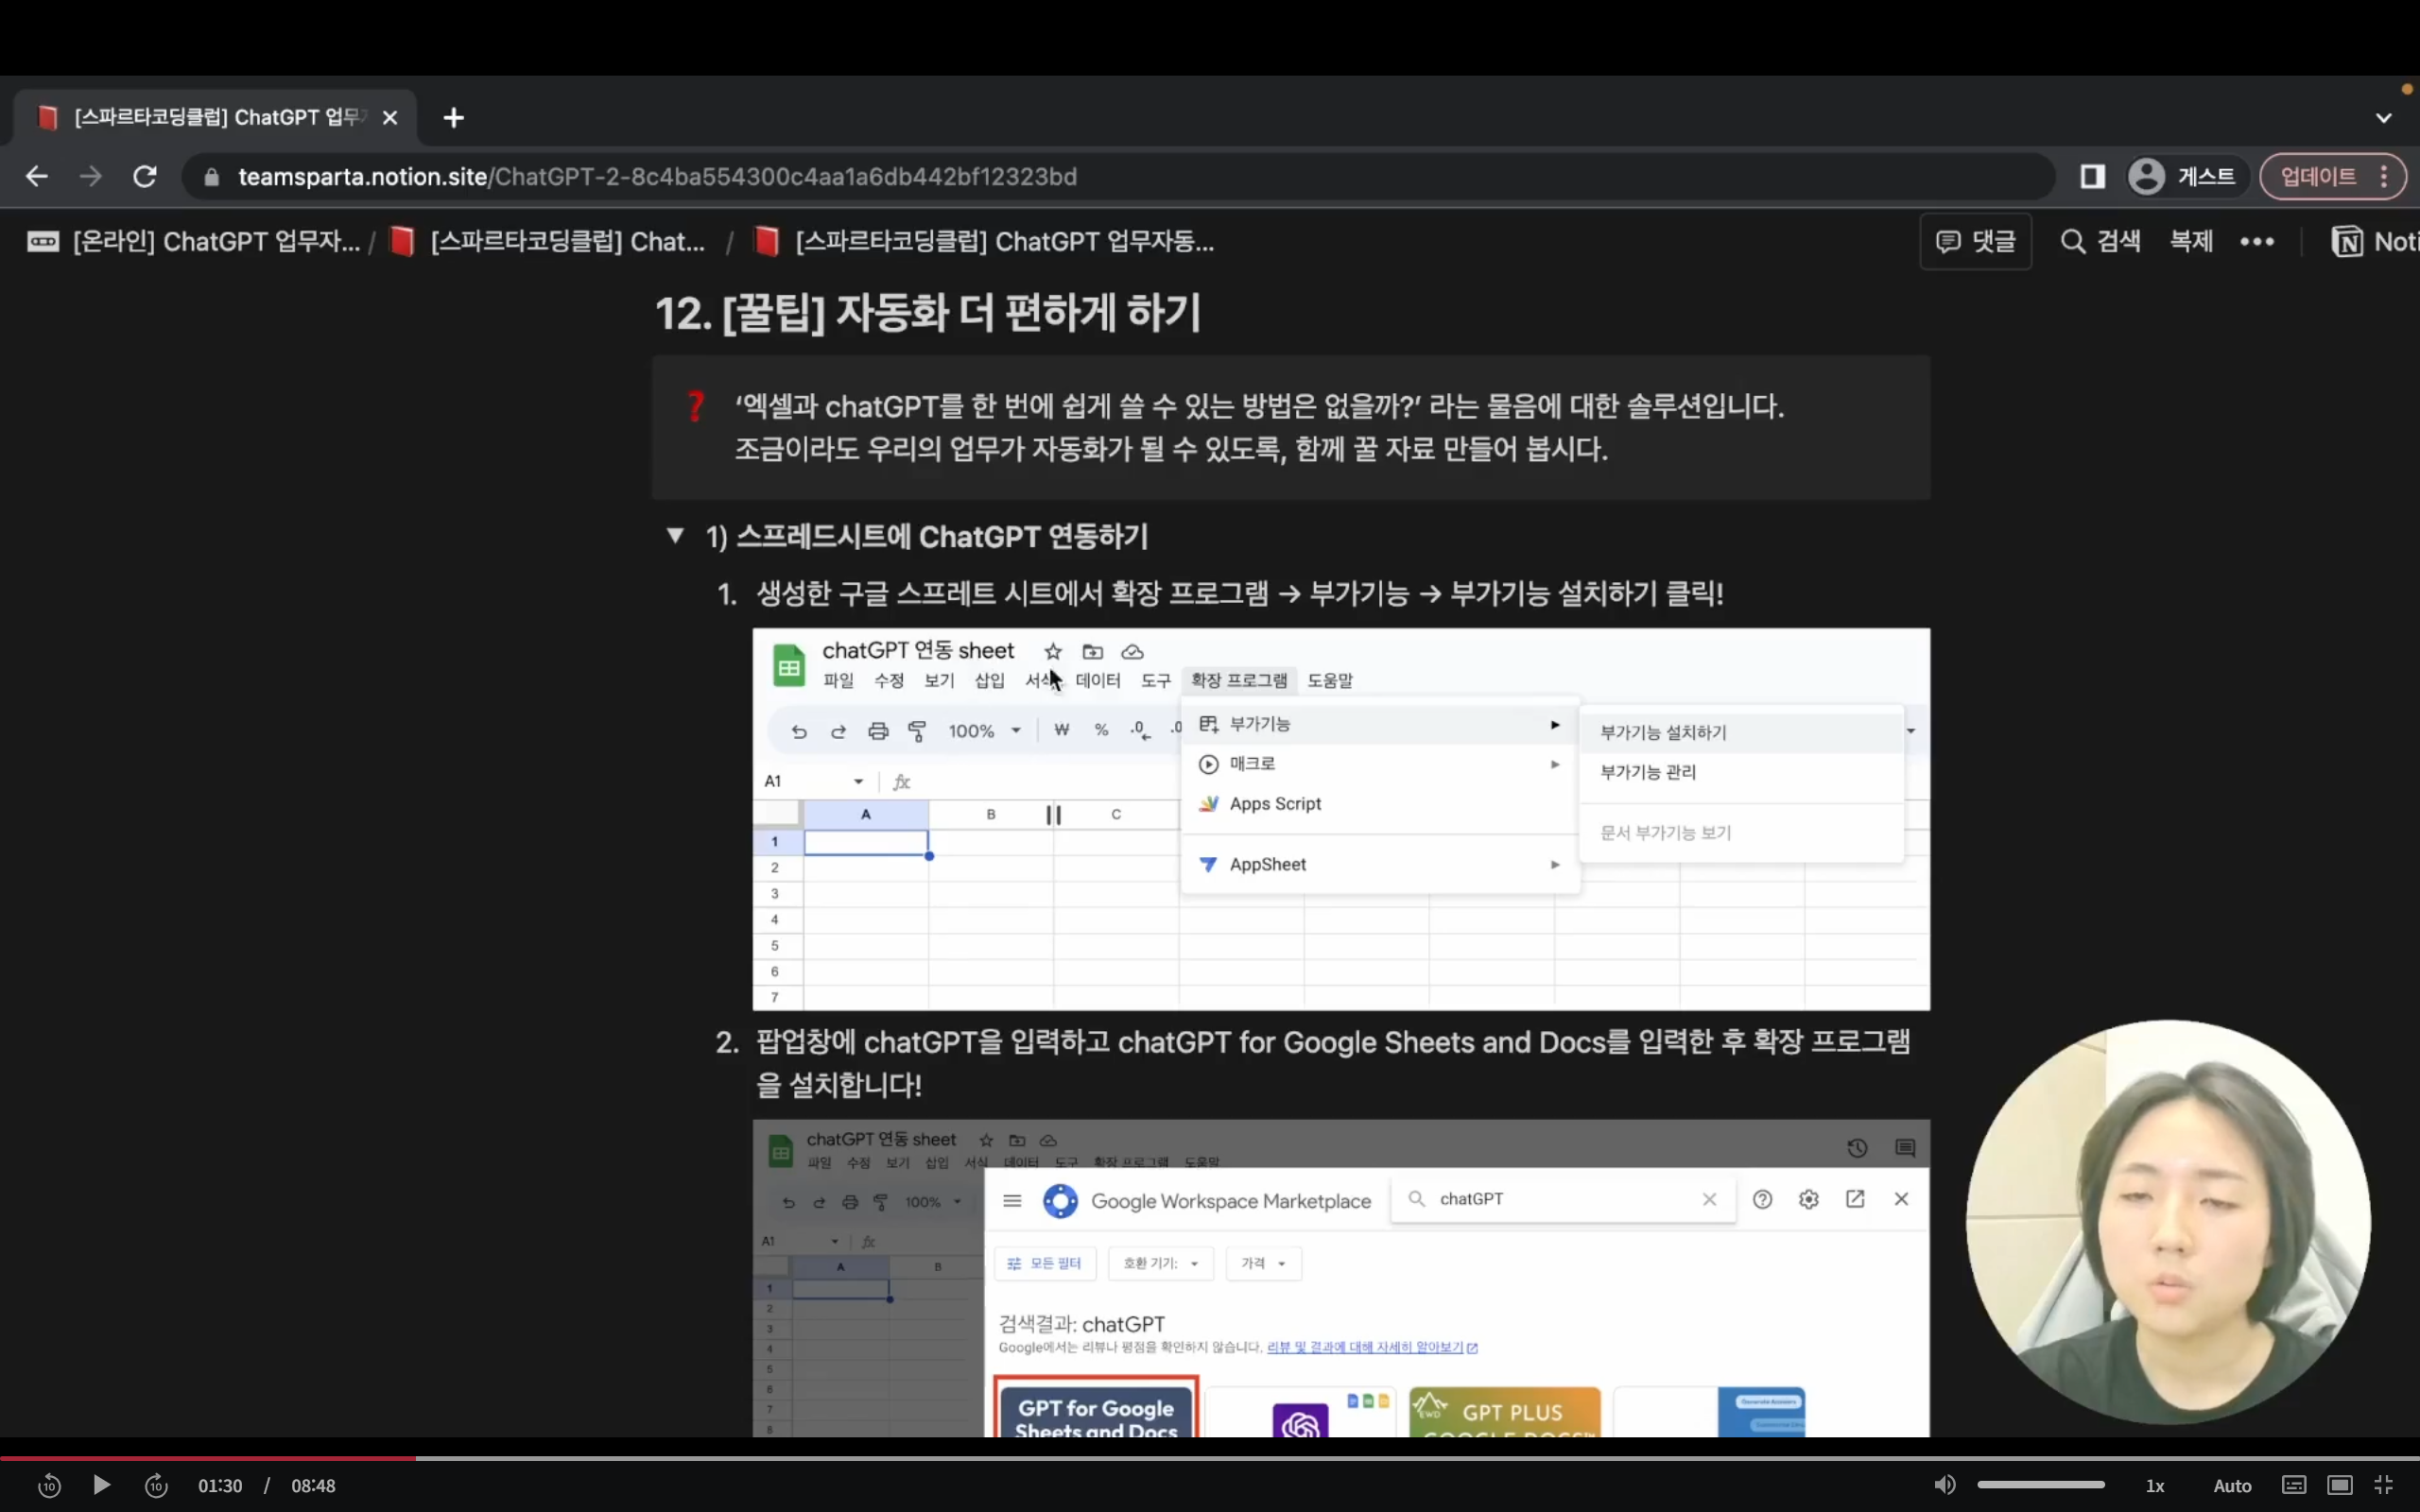Click column B header in first screenshot

click(x=991, y=814)
